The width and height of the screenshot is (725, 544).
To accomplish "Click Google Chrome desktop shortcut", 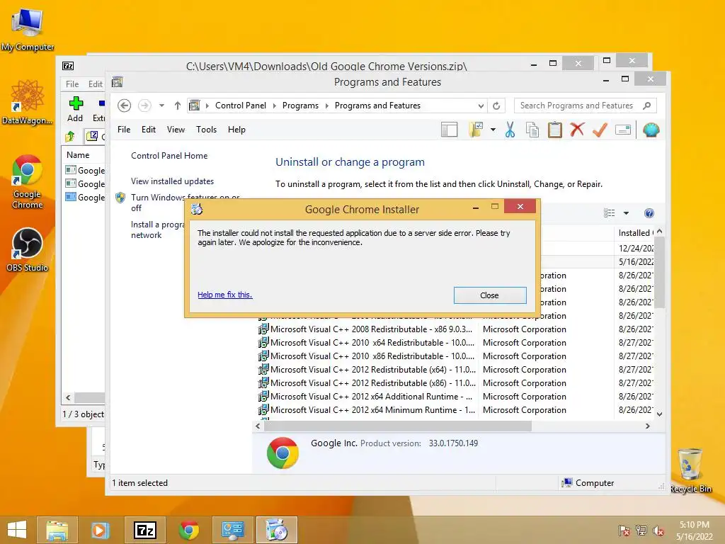I will click(x=28, y=182).
